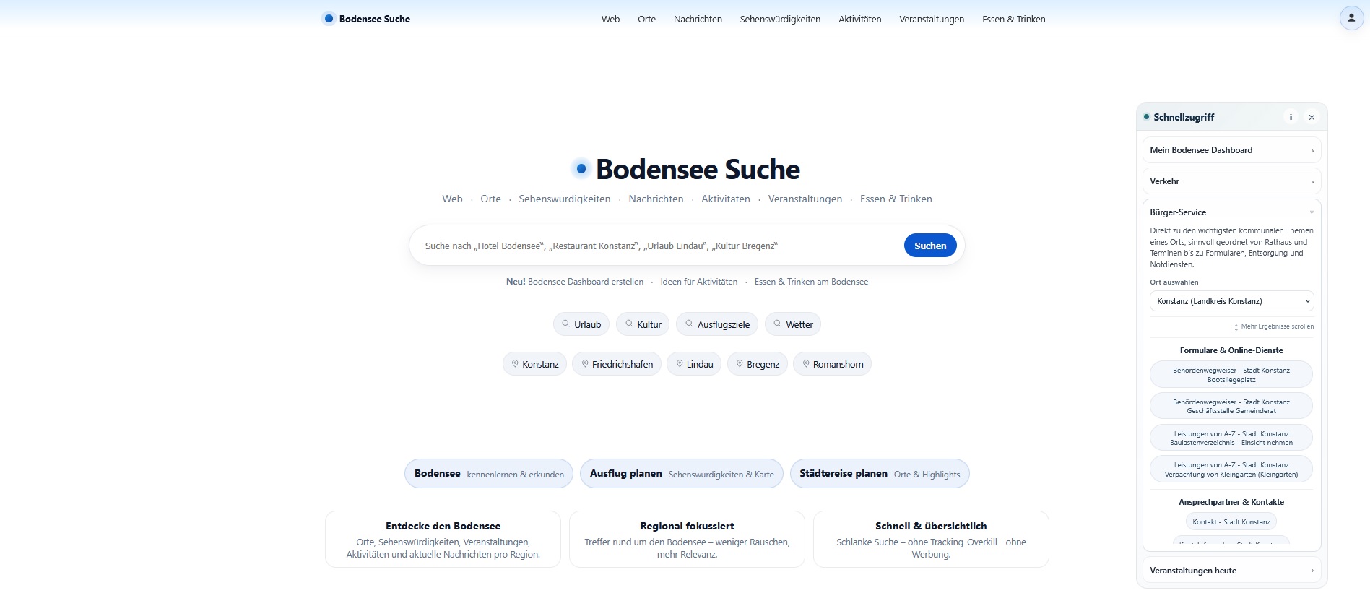This screenshot has height=611, width=1370.
Task: Open Nachrichten in top navigation
Action: (x=698, y=19)
